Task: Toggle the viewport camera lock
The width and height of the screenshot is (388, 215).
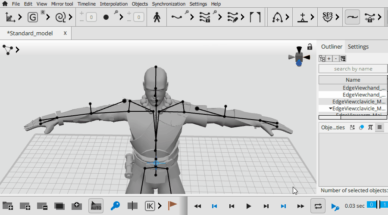Action: (310, 47)
